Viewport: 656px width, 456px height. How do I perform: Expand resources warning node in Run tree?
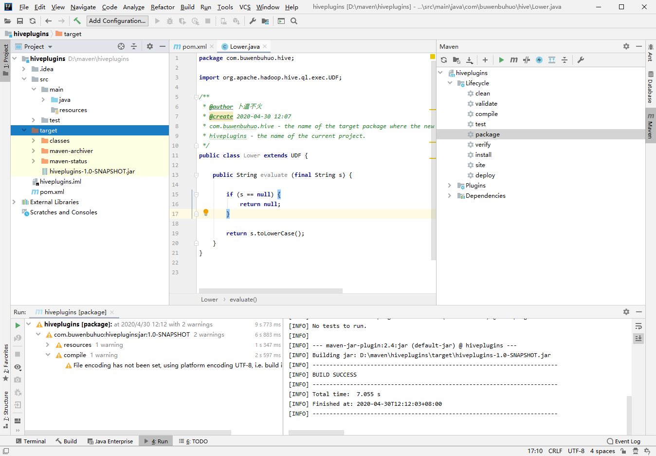pos(48,344)
